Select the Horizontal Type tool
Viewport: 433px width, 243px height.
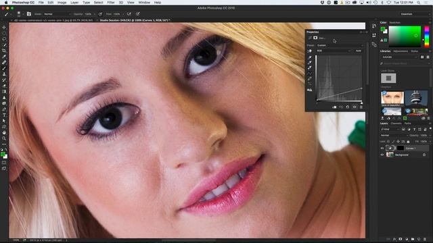coord(4,115)
